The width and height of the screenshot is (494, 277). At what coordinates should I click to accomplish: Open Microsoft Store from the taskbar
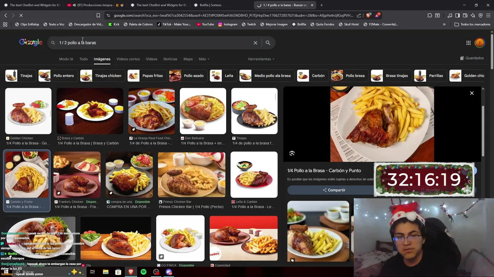coord(118,272)
